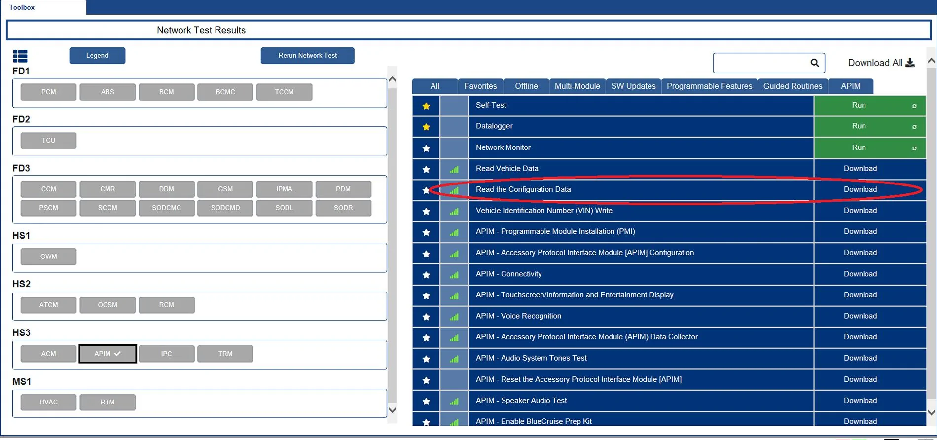The height and width of the screenshot is (440, 937).
Task: Click into the search input field
Action: (x=760, y=63)
